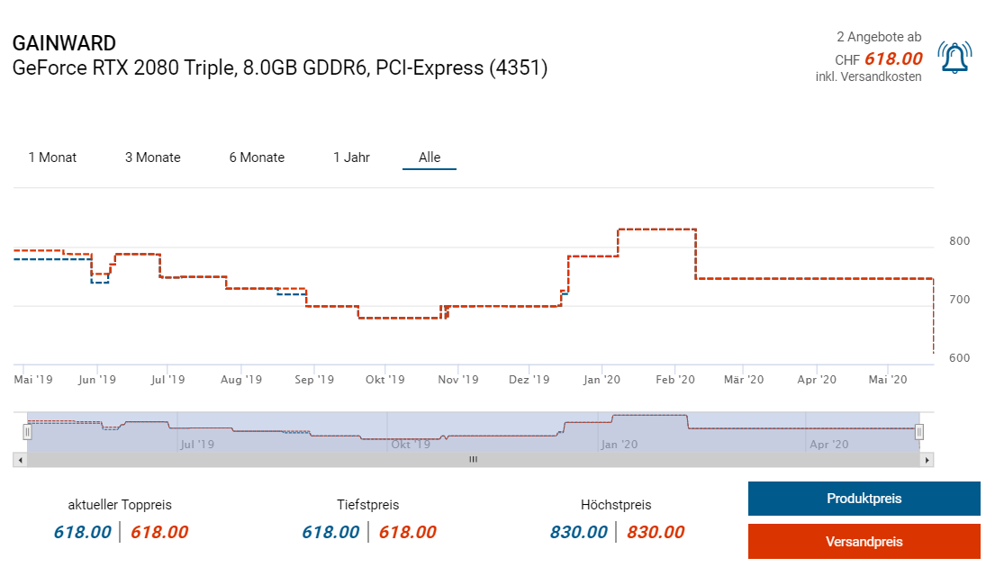Click the blue 830.00 under Höchstpreis
The height and width of the screenshot is (567, 986).
(578, 533)
